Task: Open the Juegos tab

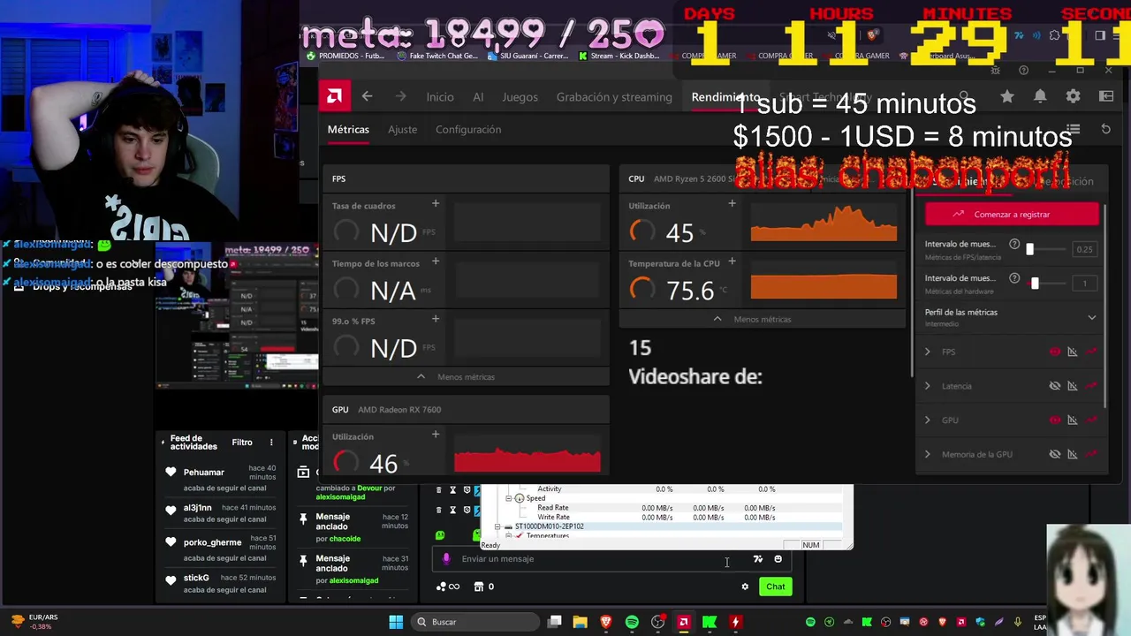Action: (x=520, y=97)
